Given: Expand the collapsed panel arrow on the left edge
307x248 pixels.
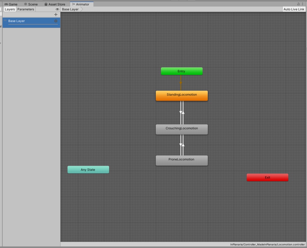Looking at the screenshot, I should (1, 43).
